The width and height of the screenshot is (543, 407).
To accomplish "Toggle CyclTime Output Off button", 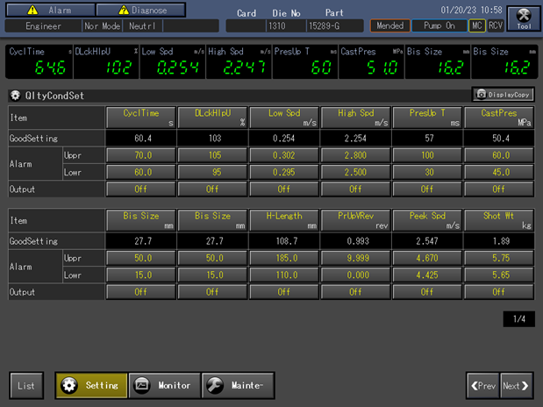I will (140, 189).
